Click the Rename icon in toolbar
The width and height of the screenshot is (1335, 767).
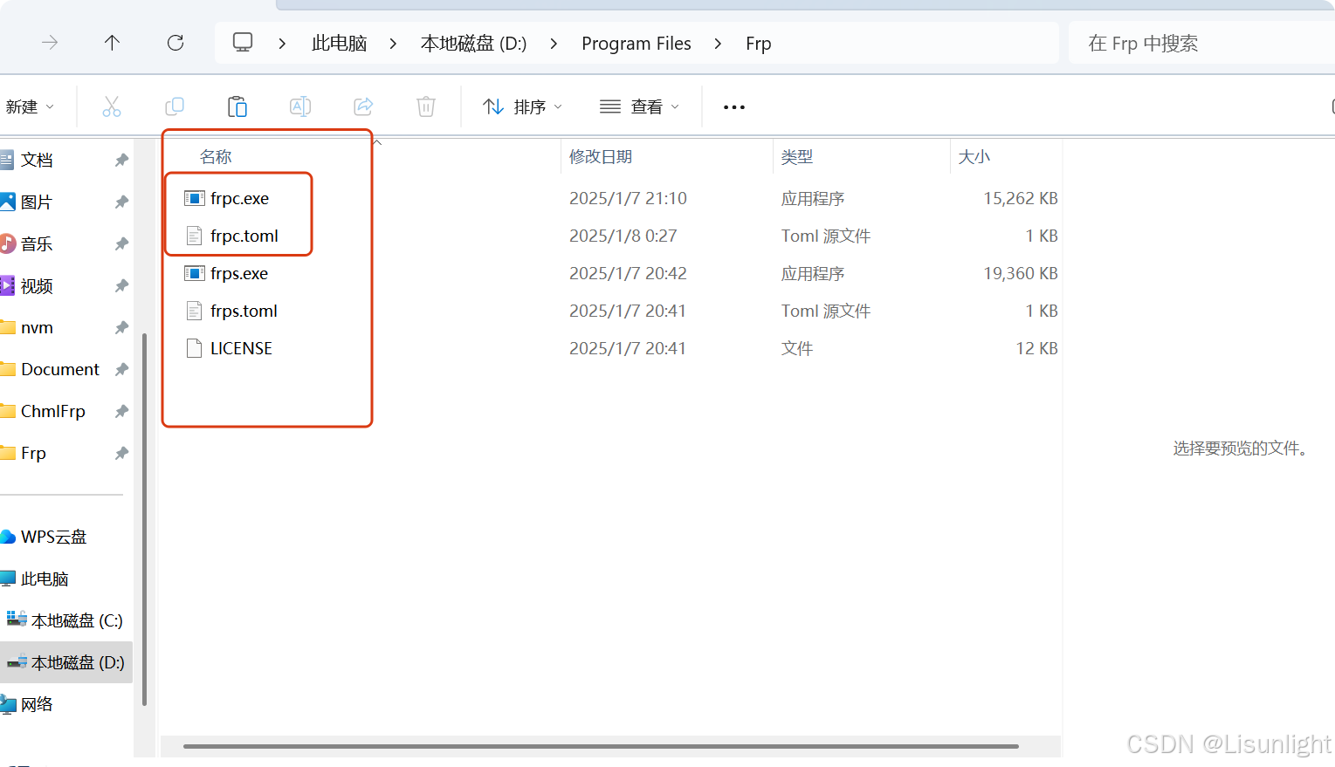[x=300, y=106]
